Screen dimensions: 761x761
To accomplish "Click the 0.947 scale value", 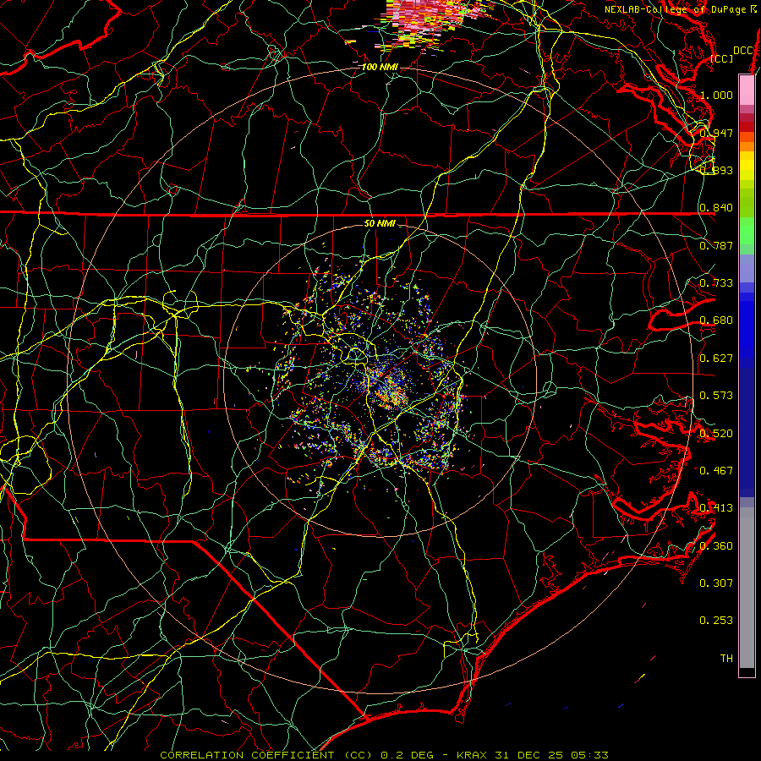I will (x=717, y=133).
